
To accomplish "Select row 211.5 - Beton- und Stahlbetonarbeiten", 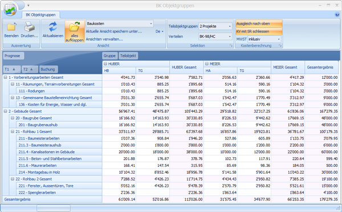I will pyautogui.click(x=59, y=159).
